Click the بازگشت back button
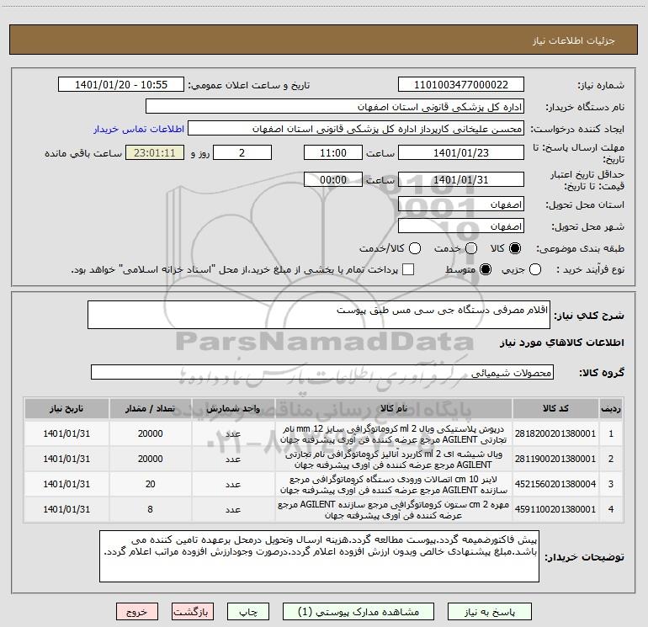Screen dimensions: 648x627 click(x=193, y=612)
